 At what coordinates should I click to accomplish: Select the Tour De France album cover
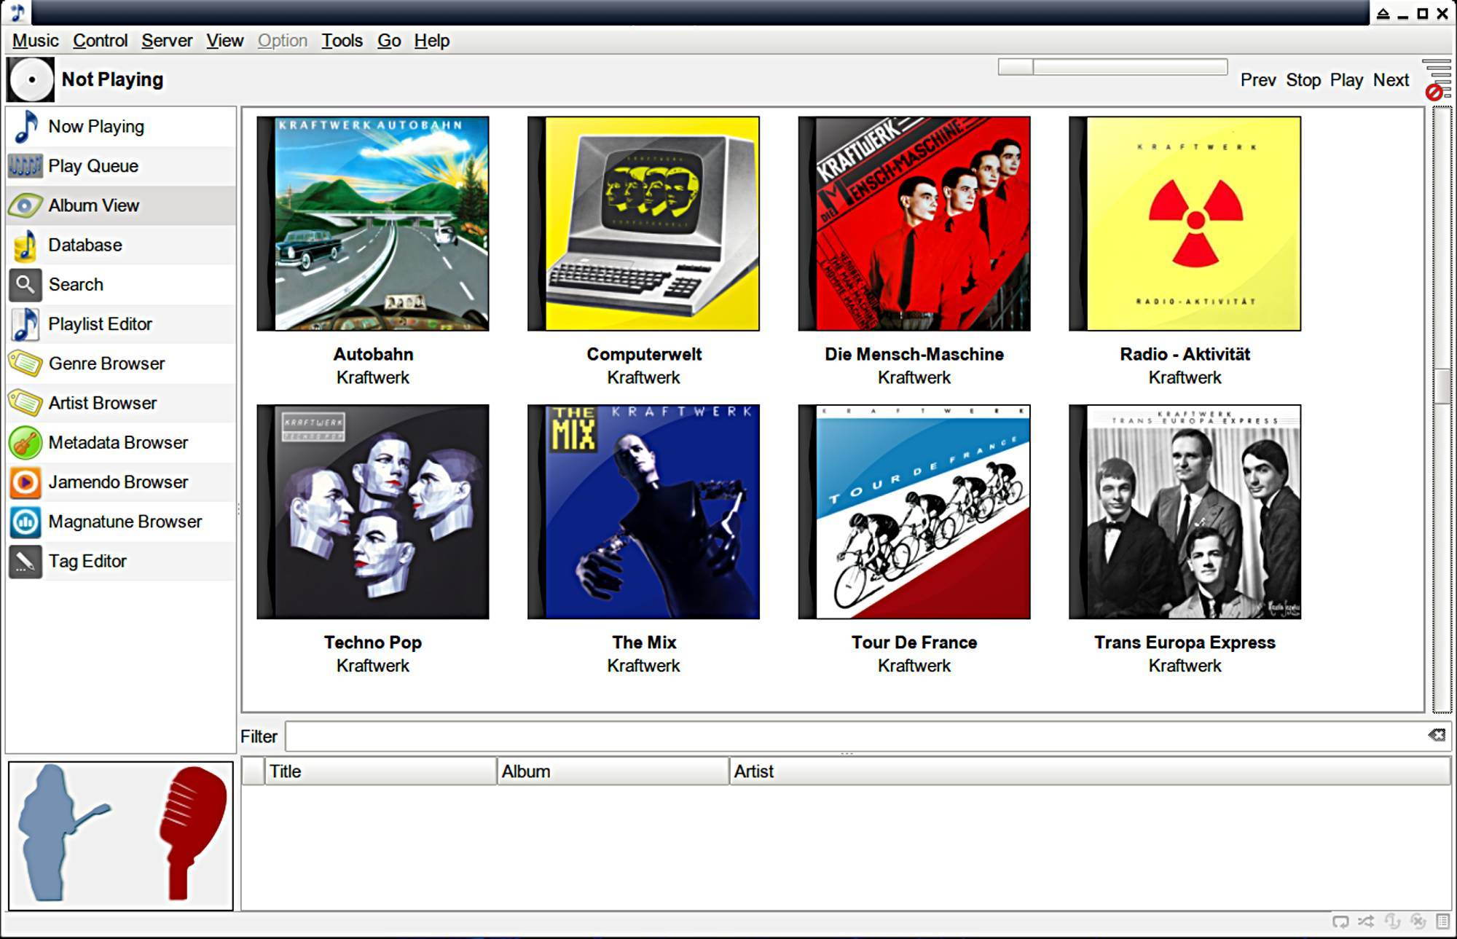click(x=914, y=512)
